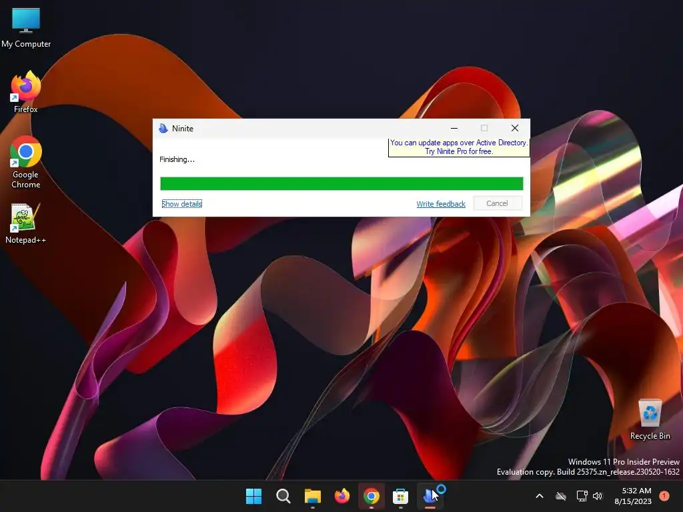Viewport: 683px width, 512px height.
Task: Switch to Chrome in taskbar
Action: [x=371, y=496]
